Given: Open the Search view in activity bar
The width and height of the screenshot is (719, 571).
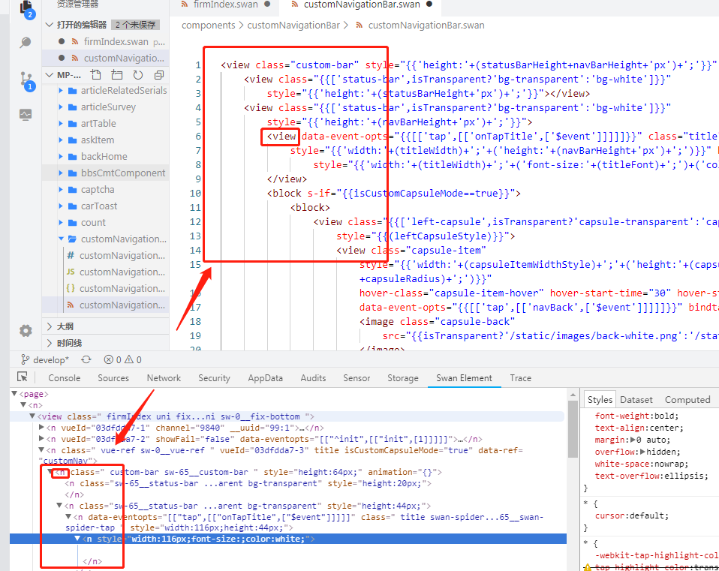Looking at the screenshot, I should pos(26,43).
